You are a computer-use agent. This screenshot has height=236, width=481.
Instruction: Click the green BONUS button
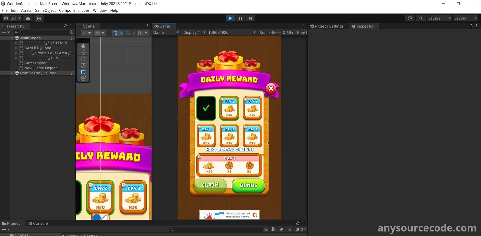click(x=248, y=185)
